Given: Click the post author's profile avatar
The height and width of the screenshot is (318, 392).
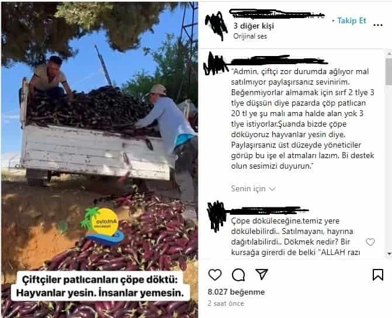Looking at the screenshot, I should click(217, 26).
